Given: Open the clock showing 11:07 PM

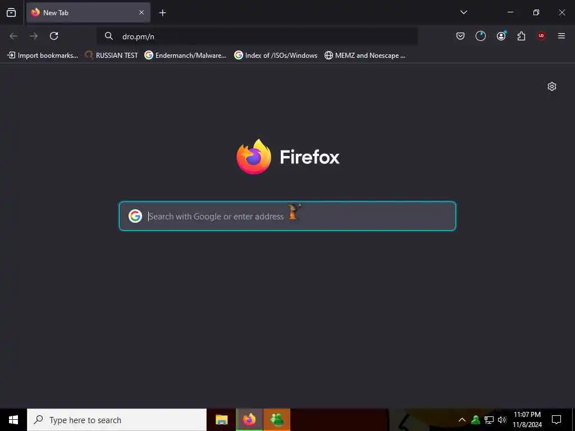Looking at the screenshot, I should (527, 420).
